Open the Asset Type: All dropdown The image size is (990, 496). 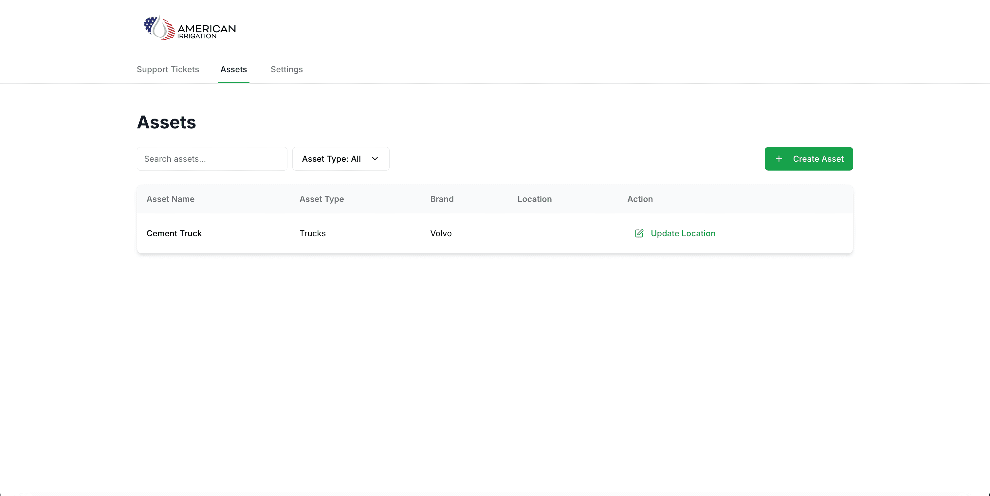pos(340,159)
